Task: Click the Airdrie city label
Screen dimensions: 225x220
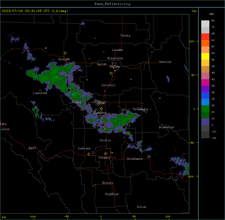Action: coord(105,140)
